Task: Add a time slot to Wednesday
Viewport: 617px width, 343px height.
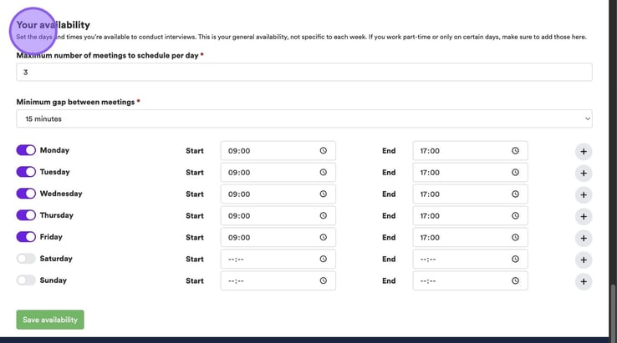Action: pos(584,195)
